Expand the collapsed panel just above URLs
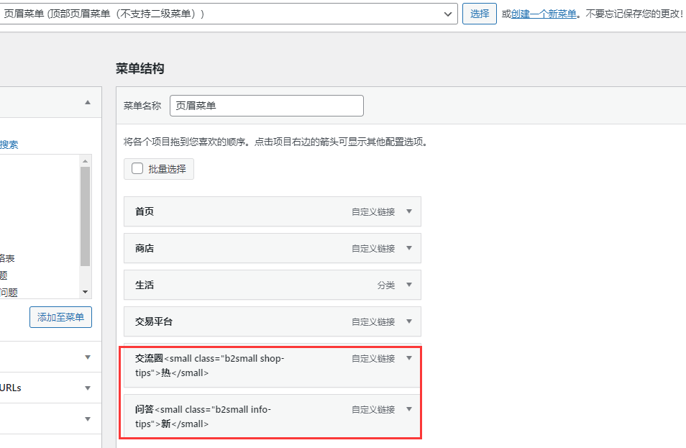 click(x=88, y=357)
